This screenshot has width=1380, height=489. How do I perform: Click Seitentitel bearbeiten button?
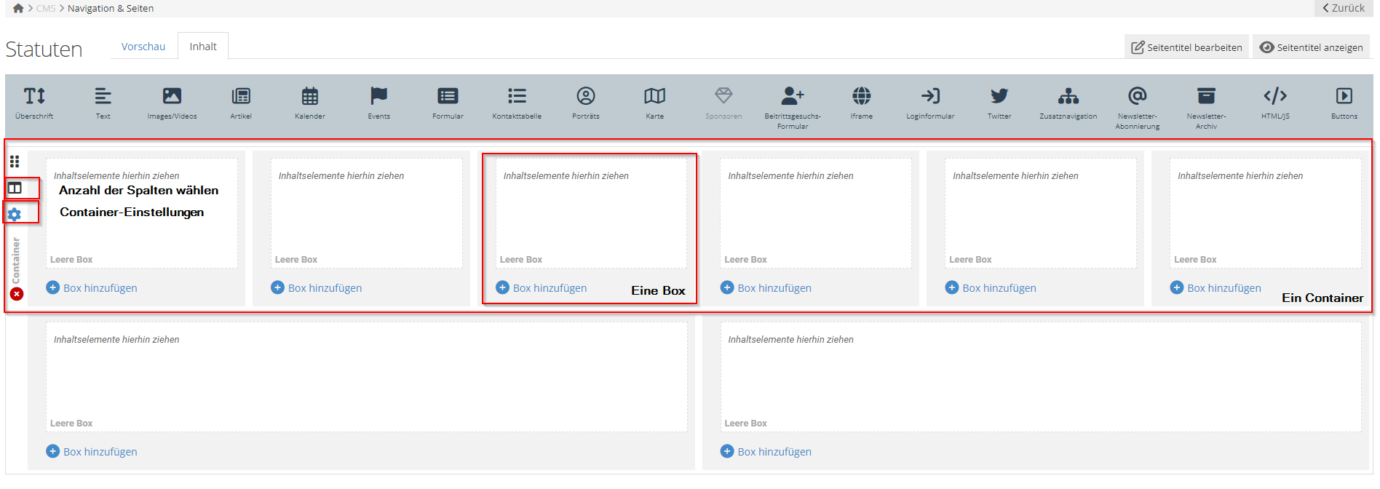pos(1186,47)
